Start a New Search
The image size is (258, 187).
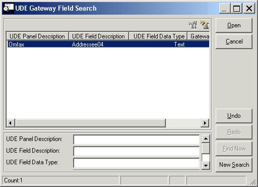point(234,165)
